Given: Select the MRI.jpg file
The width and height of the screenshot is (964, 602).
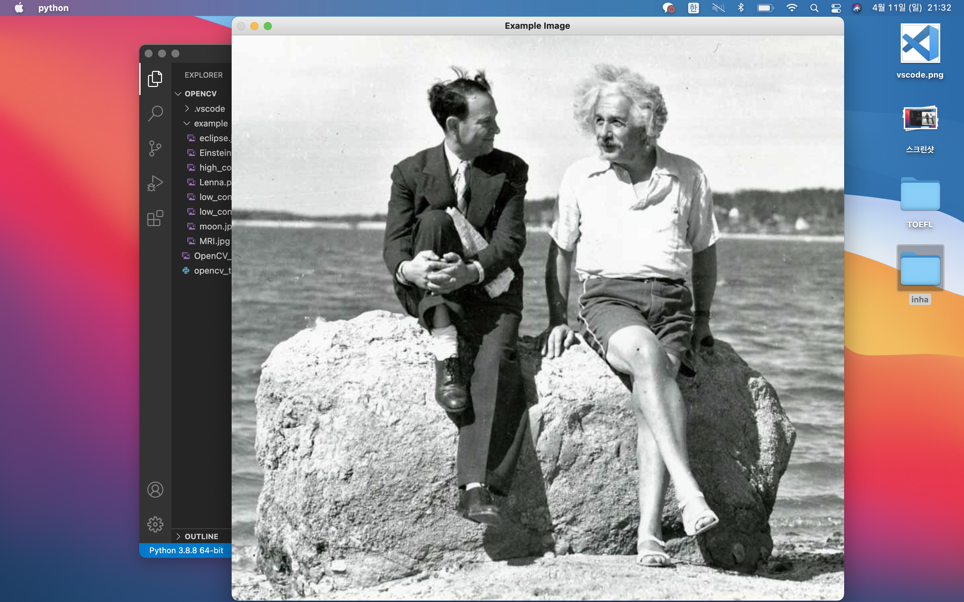Looking at the screenshot, I should coord(214,241).
